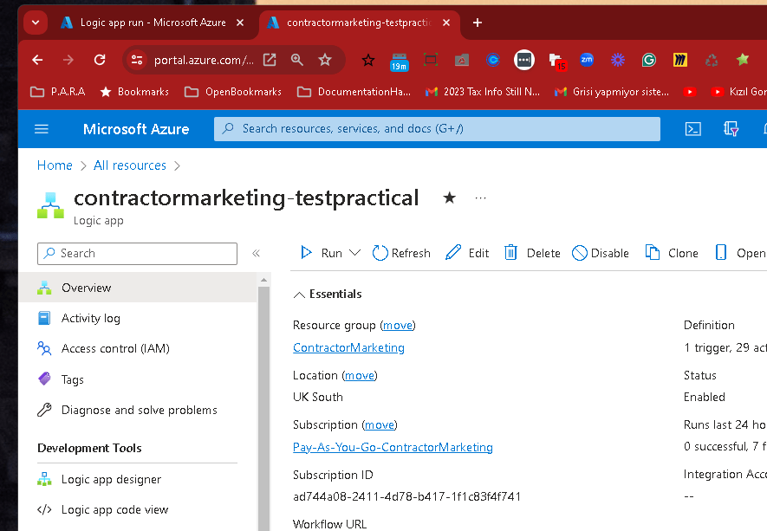Run the logic app trigger

pyautogui.click(x=321, y=253)
